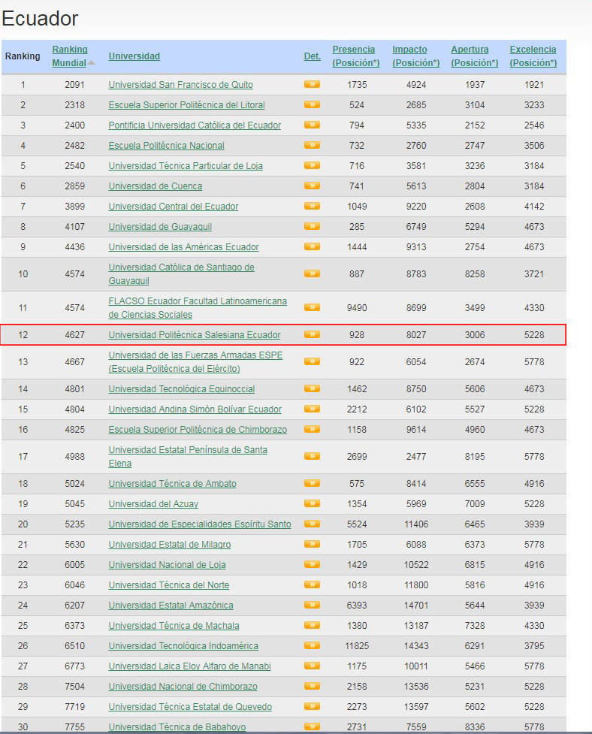Click details arrow for Escuela Politécnica Nacional
The image size is (592, 734).
point(312,145)
